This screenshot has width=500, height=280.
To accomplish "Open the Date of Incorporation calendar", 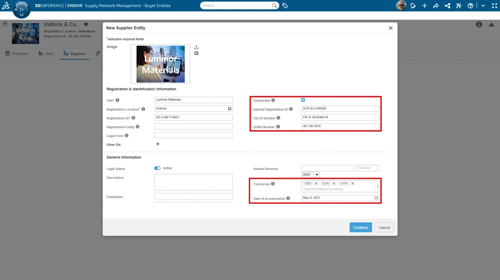I will pyautogui.click(x=376, y=198).
